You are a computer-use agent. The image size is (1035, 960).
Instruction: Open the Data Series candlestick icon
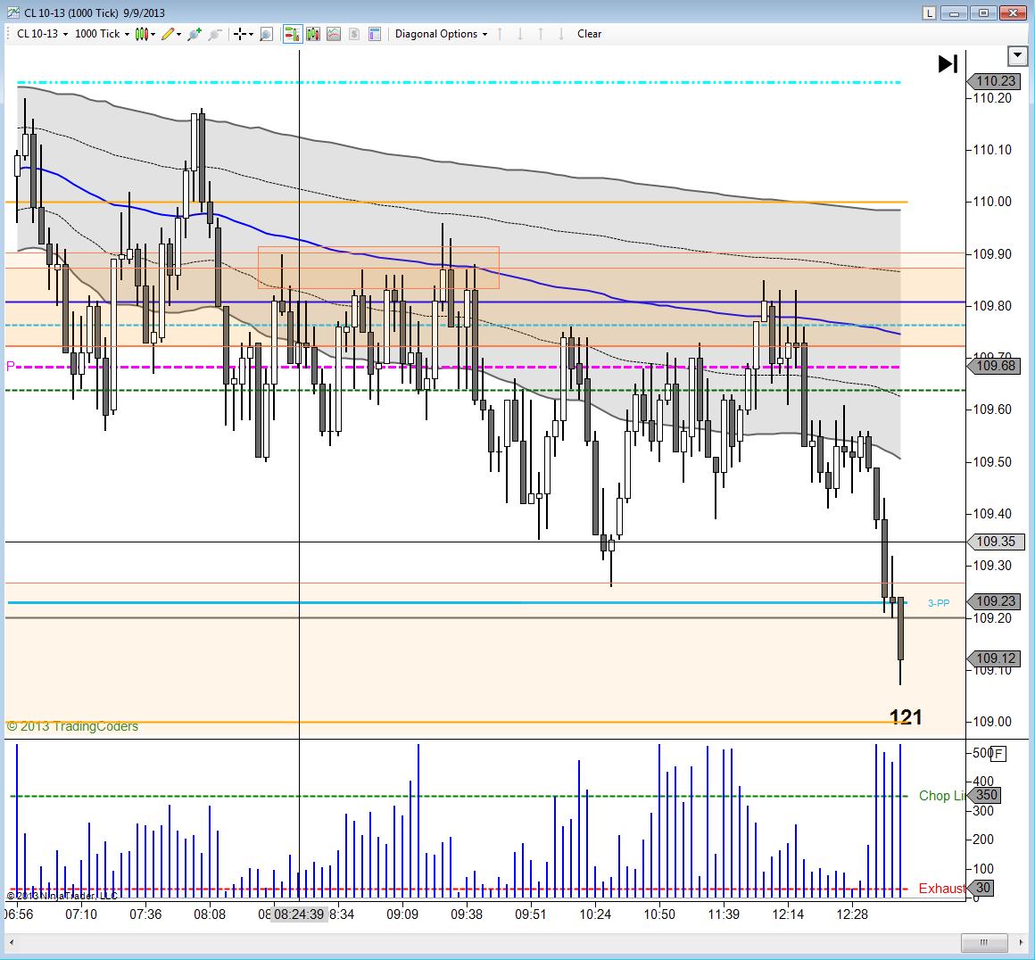point(313,34)
